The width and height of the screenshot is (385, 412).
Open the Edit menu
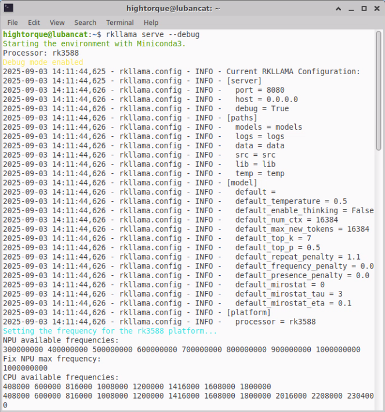34,23
